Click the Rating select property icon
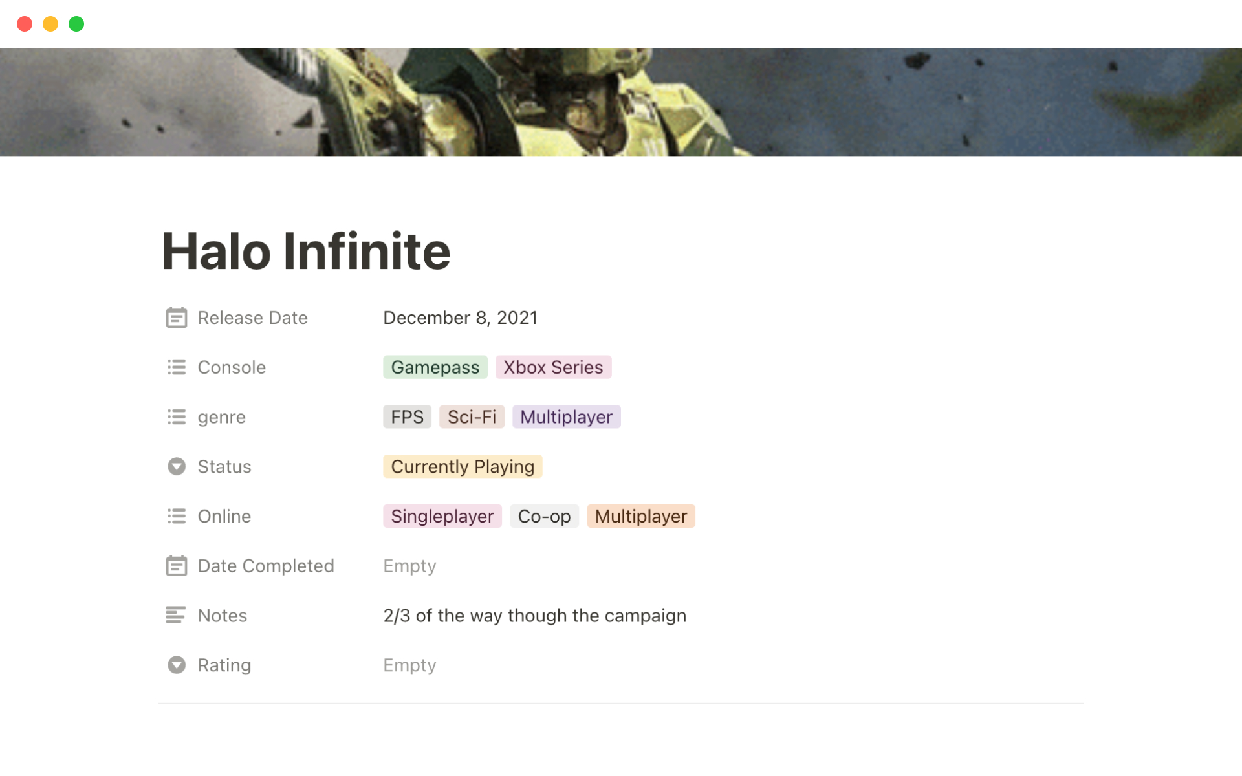This screenshot has height=776, width=1242. point(176,665)
